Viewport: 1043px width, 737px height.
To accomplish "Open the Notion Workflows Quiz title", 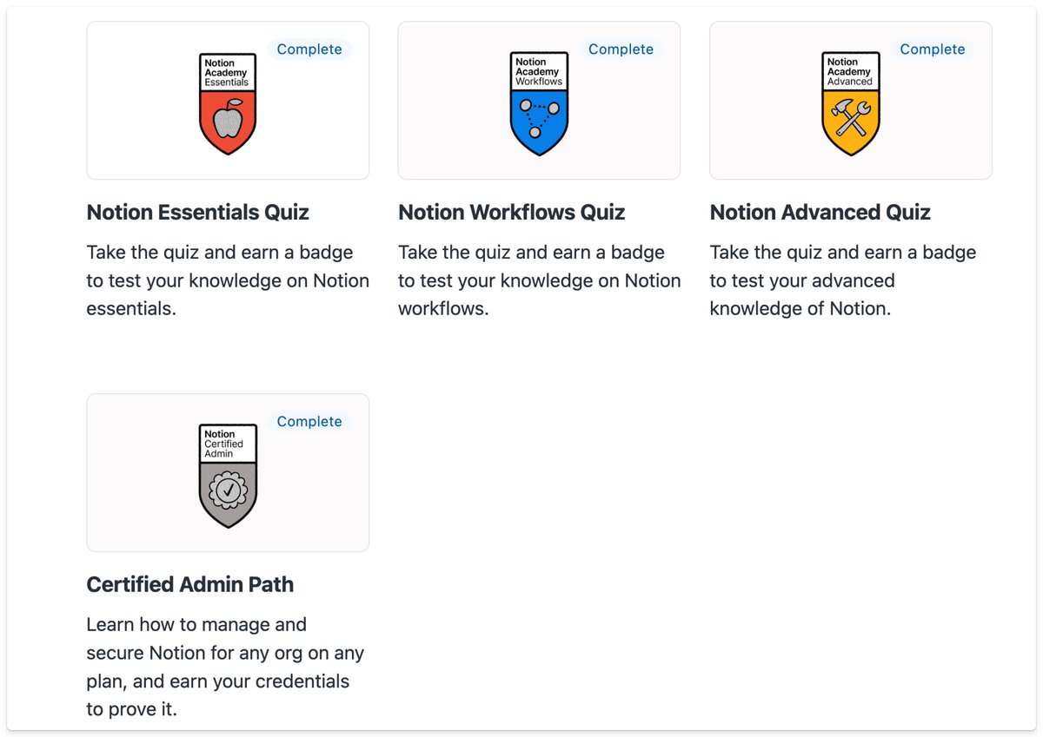I will [511, 213].
